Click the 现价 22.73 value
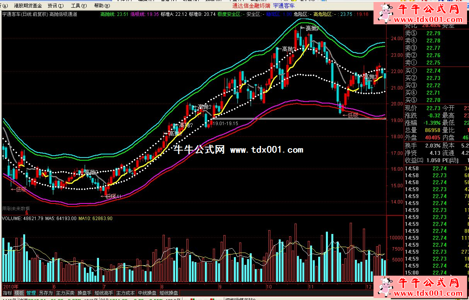The height and width of the screenshot is (300, 469). point(433,108)
